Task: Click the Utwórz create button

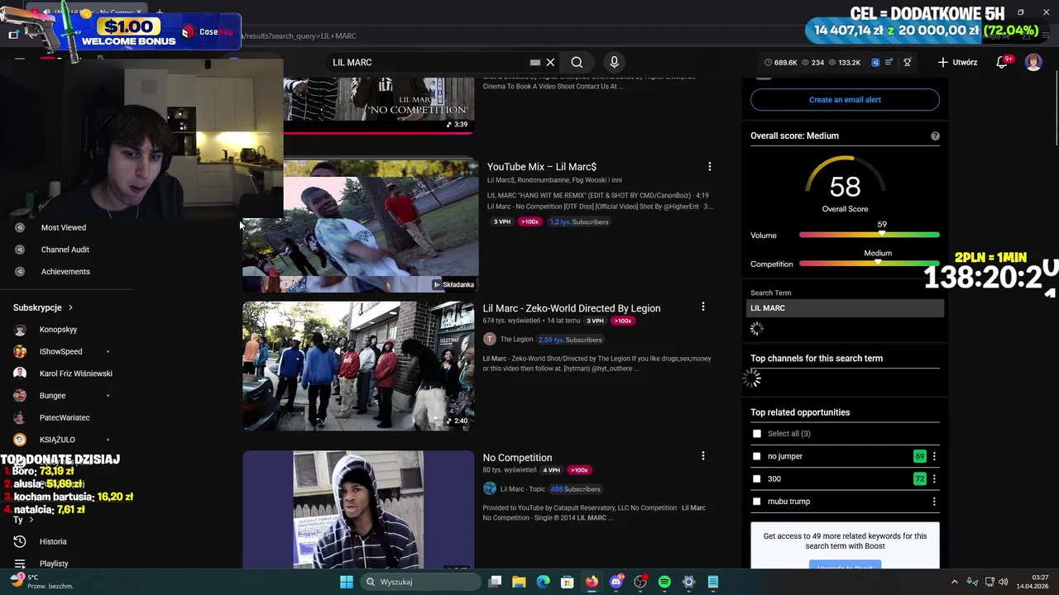Action: 957,62
